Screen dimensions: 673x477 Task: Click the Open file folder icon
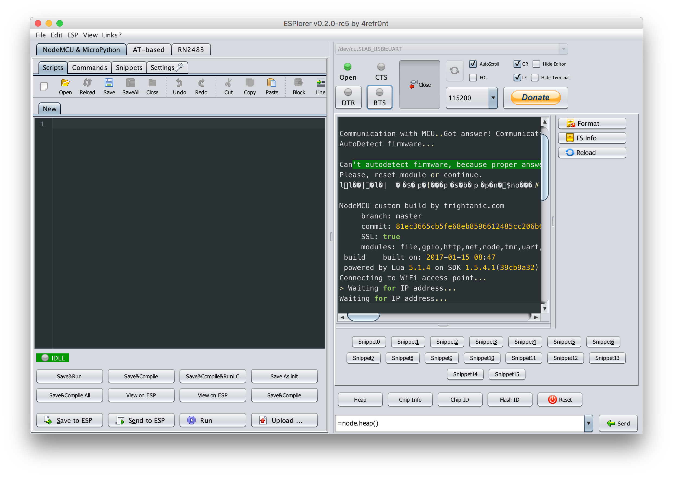click(x=65, y=83)
